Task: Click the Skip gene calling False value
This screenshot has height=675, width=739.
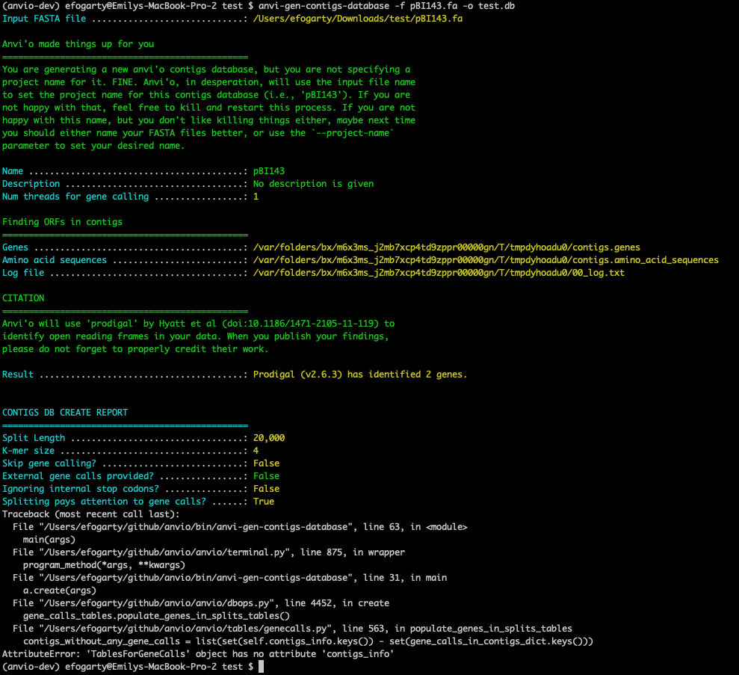Action: tap(265, 463)
